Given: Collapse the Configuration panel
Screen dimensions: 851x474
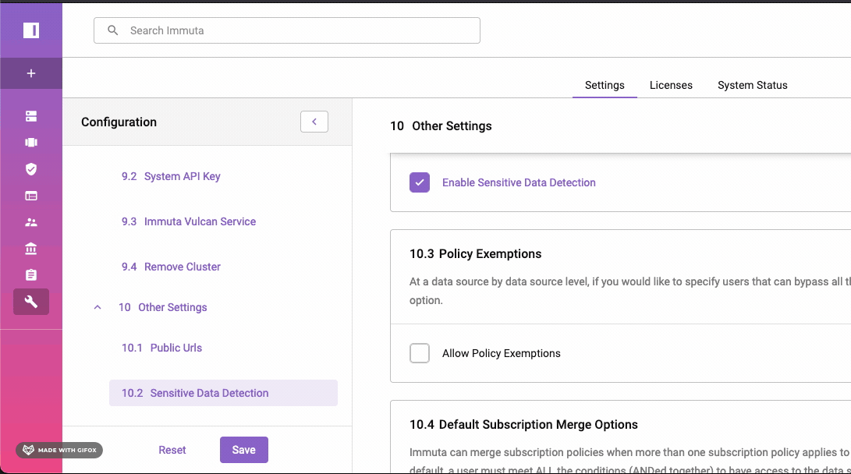Looking at the screenshot, I should click(314, 122).
